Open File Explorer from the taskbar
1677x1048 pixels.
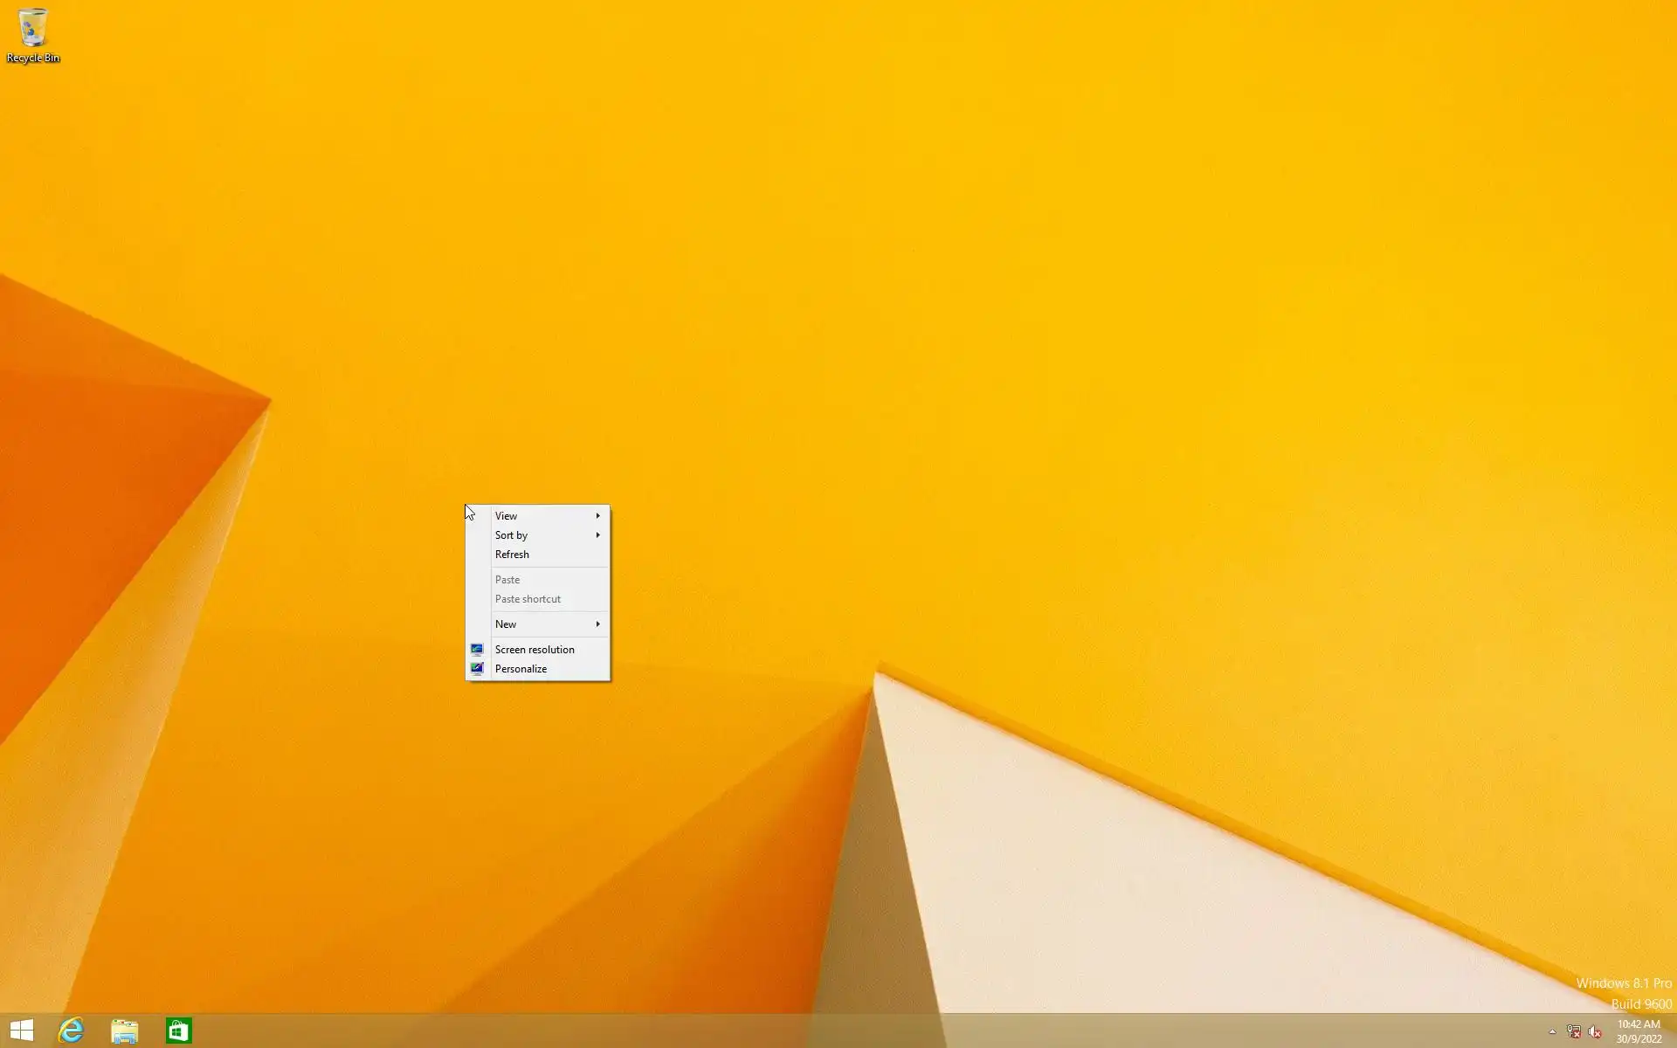coord(124,1031)
